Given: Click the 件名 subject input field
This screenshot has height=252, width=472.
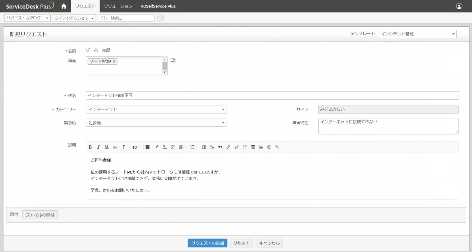Looking at the screenshot, I should (272, 95).
